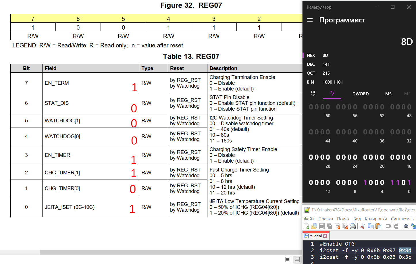Viewport: 416px width, 264px height.
Task: Toggle bit 8 in the calculator bit keypad
Action: pos(355,182)
